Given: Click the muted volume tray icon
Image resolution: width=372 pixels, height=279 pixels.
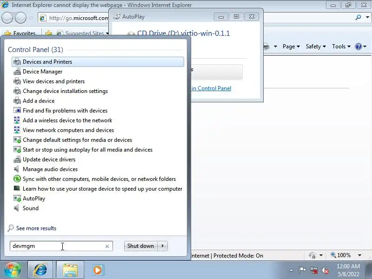Looking at the screenshot, I should 325,270.
